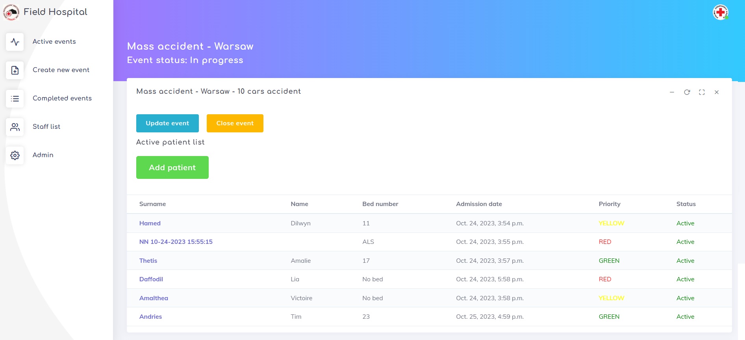
Task: Open patient Daffodil's record
Action: pyautogui.click(x=151, y=279)
